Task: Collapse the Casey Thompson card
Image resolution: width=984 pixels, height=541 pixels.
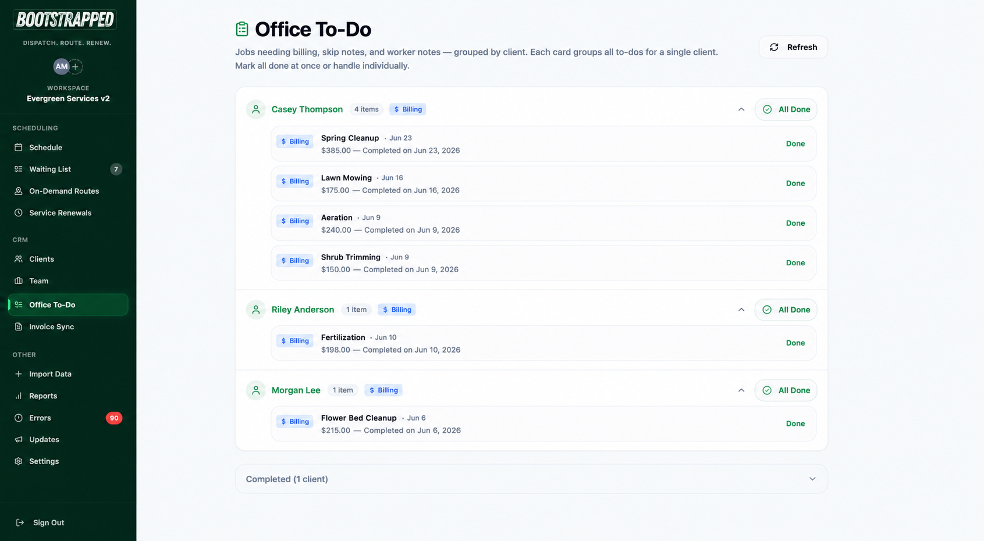Action: click(x=741, y=109)
